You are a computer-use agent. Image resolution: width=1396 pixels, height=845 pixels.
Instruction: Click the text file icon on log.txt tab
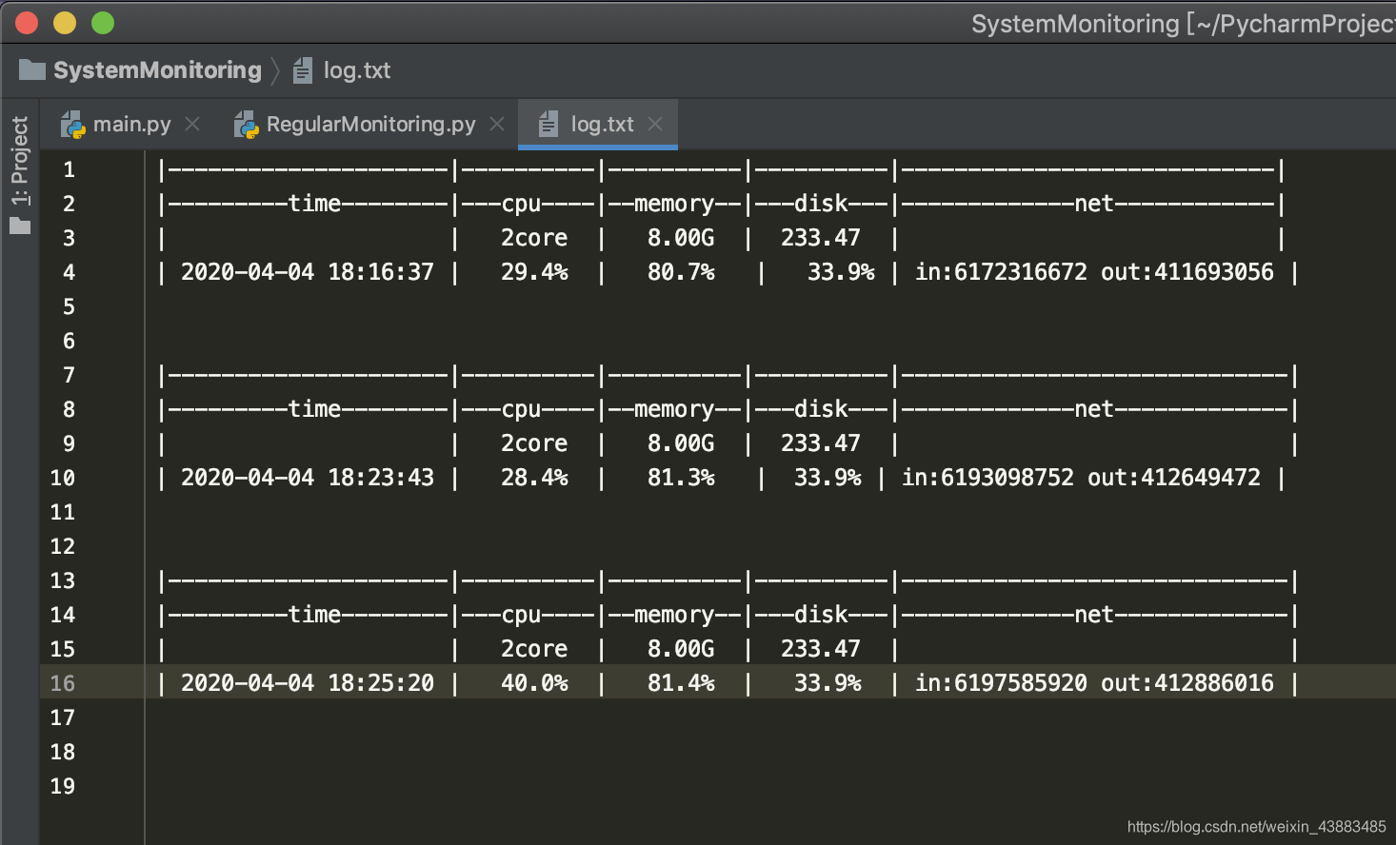pyautogui.click(x=548, y=125)
